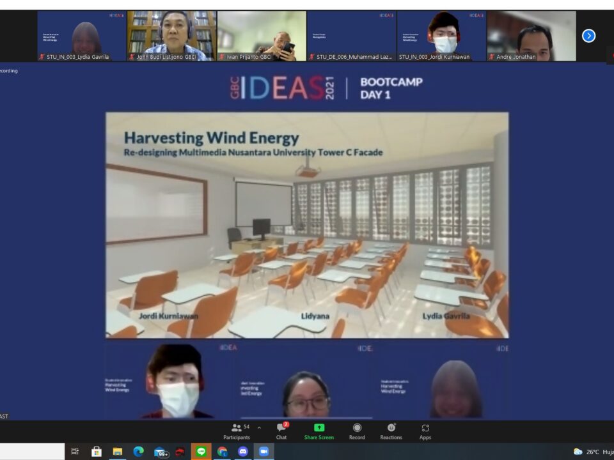Start recording with the Record button

[357, 431]
